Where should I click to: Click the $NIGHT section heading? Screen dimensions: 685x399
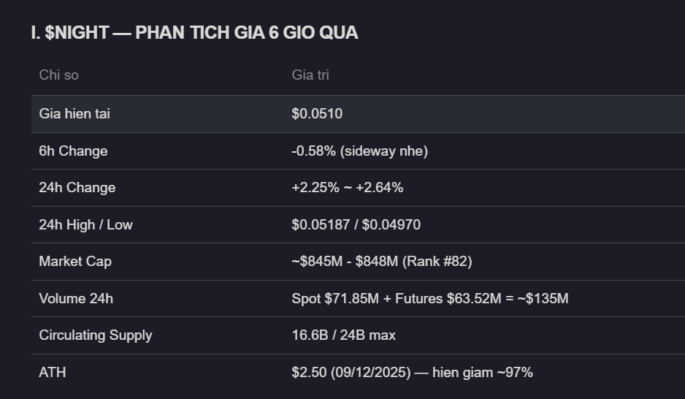(x=194, y=33)
